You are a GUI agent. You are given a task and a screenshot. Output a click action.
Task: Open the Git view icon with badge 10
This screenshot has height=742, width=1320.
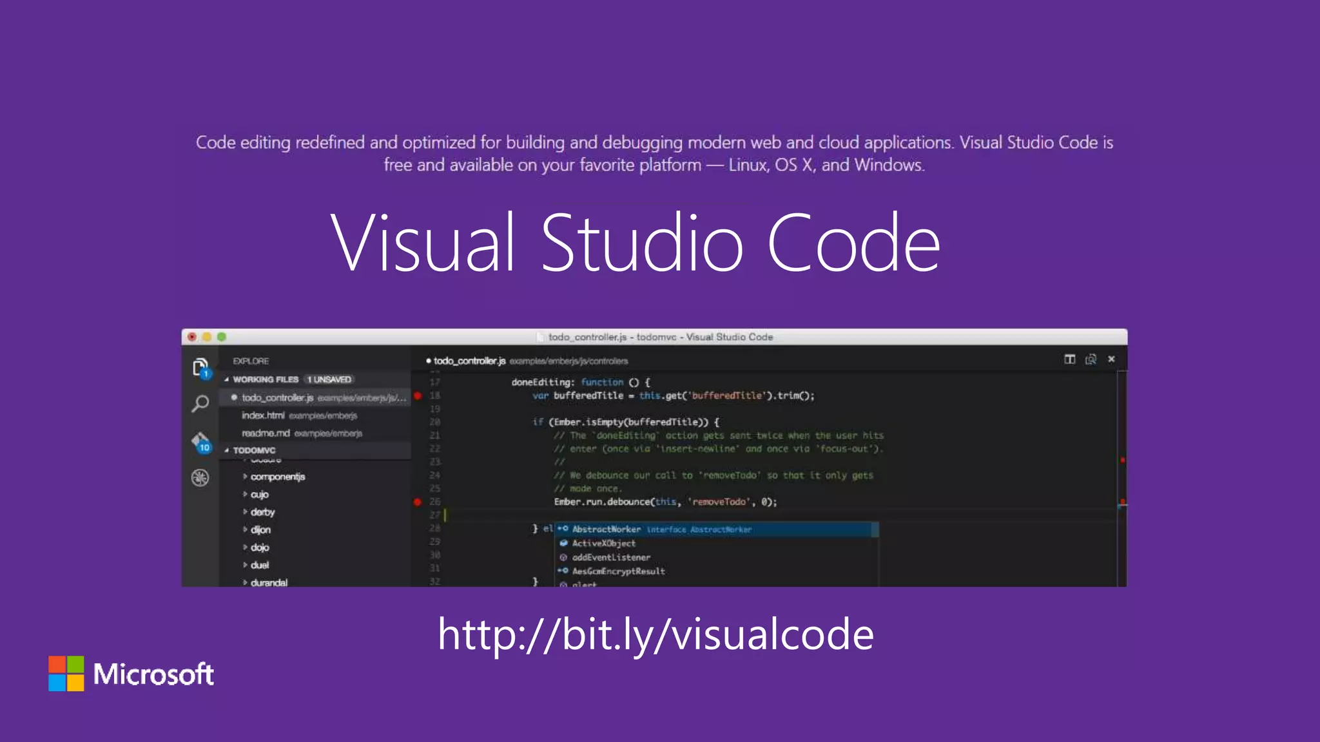point(201,442)
